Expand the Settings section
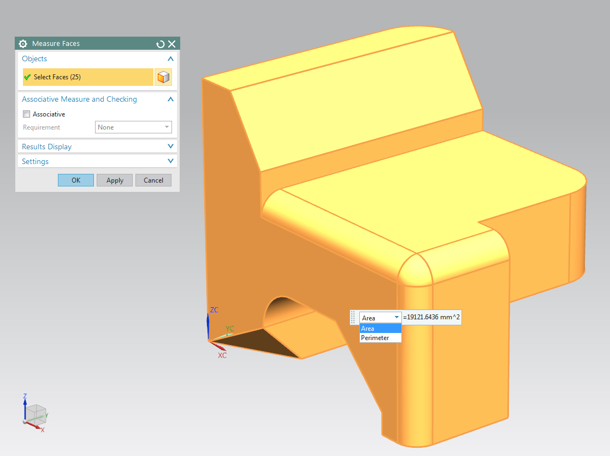 170,161
